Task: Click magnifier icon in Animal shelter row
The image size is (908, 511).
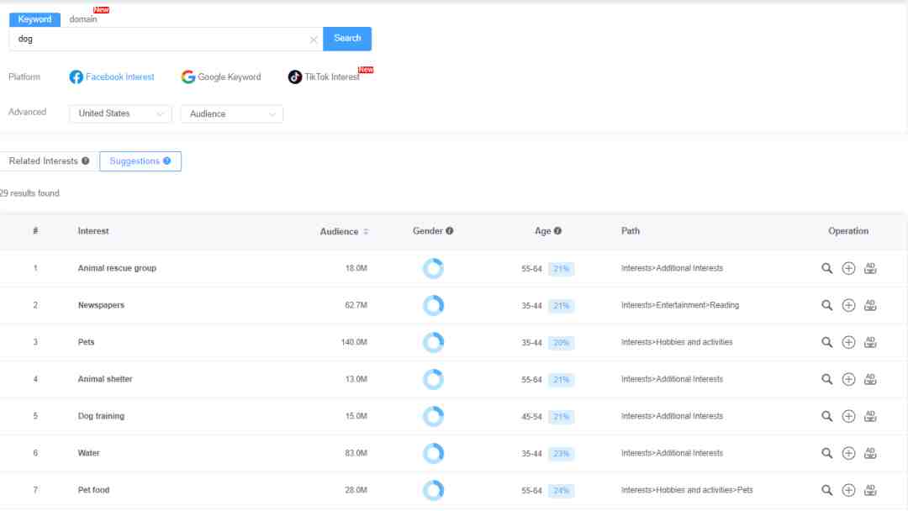Action: 826,380
